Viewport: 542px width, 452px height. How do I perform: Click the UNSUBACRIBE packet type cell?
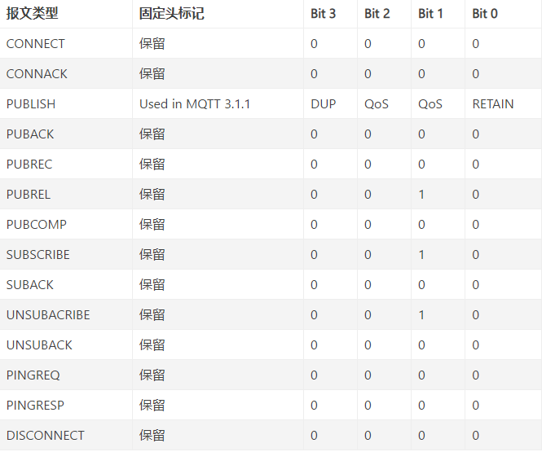[48, 315]
